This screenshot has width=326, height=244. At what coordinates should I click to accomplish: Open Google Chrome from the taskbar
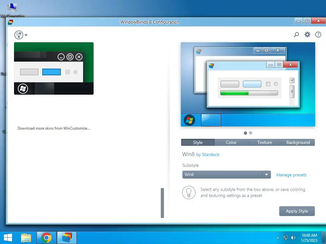tap(46, 238)
